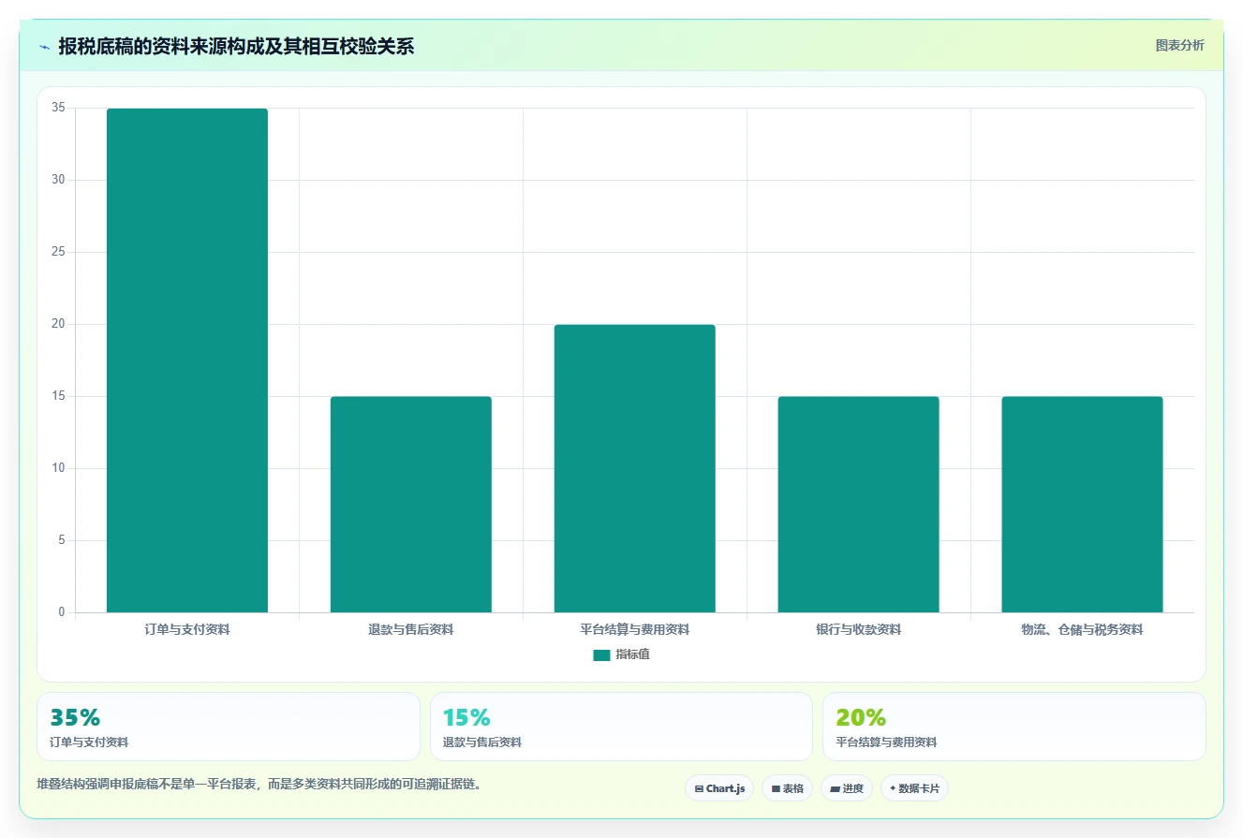
Task: Click the 数据卡片 tag pill
Action: click(914, 788)
